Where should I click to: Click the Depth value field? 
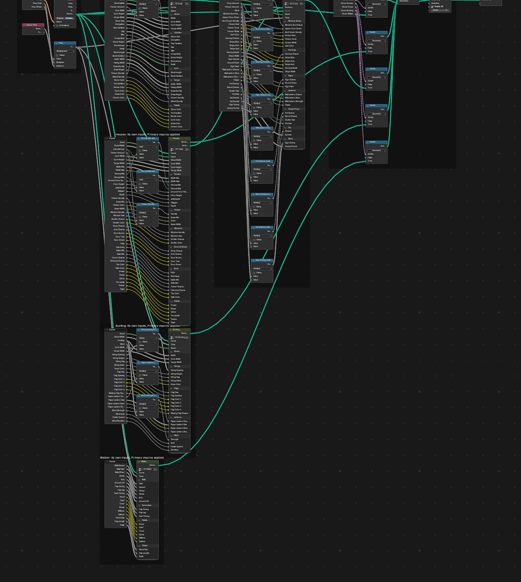[x=440, y=10]
